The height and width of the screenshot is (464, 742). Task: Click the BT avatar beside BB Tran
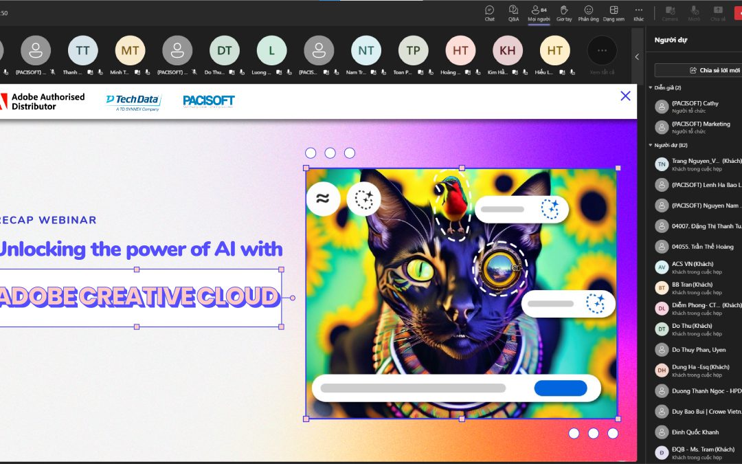662,288
